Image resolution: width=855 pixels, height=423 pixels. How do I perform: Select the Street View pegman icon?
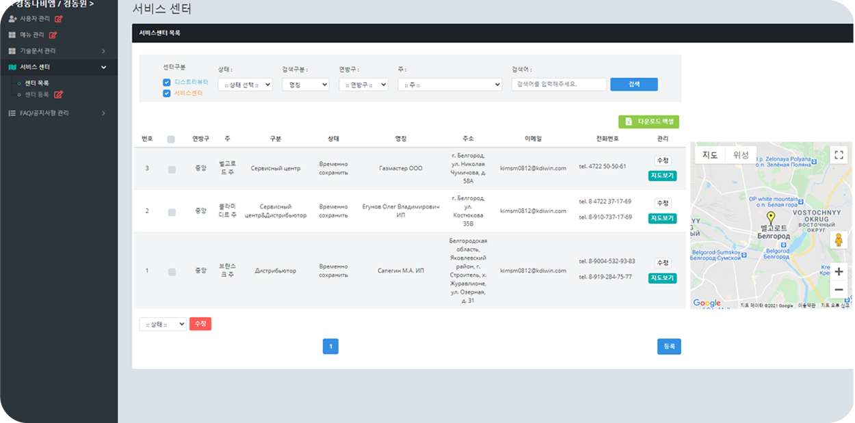839,240
